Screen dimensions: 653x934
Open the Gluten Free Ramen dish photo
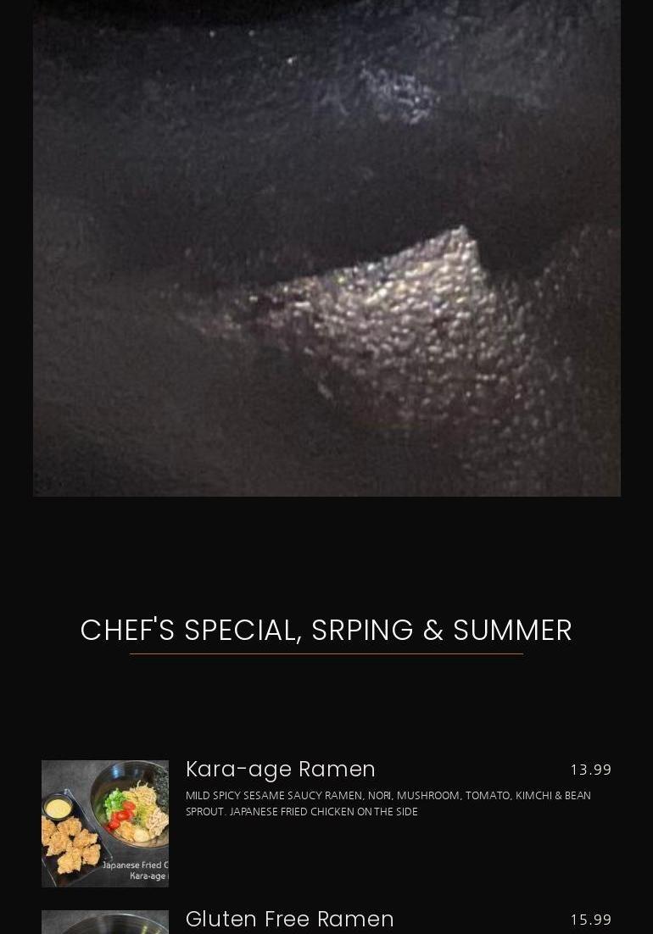[x=105, y=922]
